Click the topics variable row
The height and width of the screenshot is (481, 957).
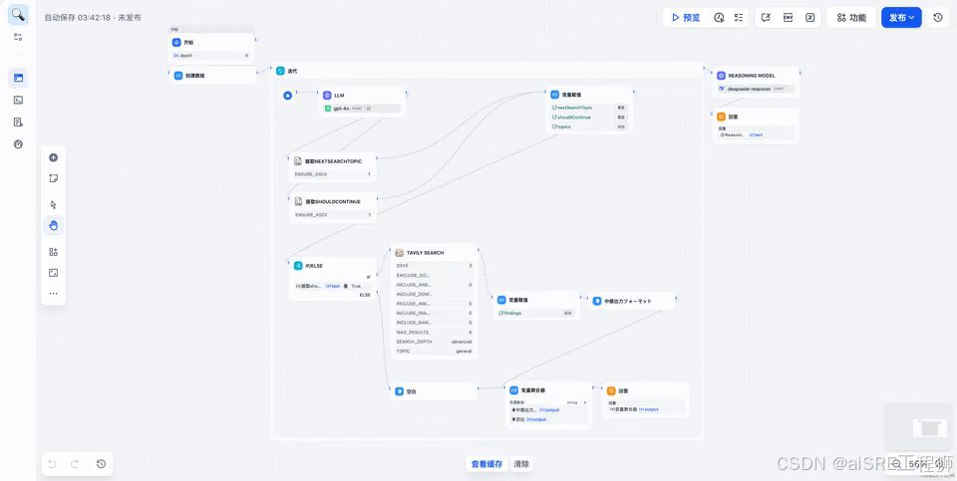pos(589,126)
